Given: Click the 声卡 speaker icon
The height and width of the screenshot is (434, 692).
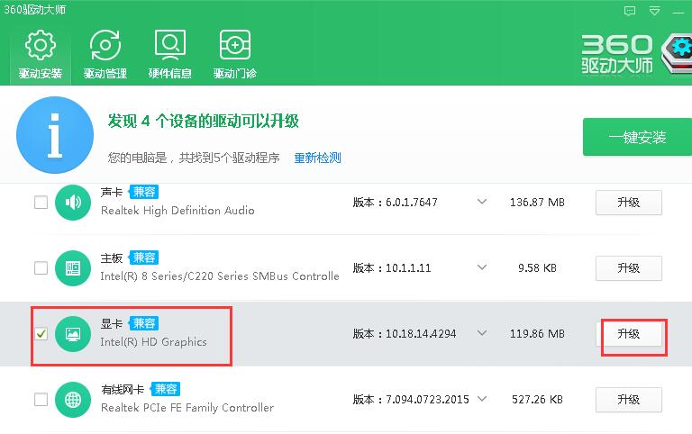Looking at the screenshot, I should click(73, 203).
